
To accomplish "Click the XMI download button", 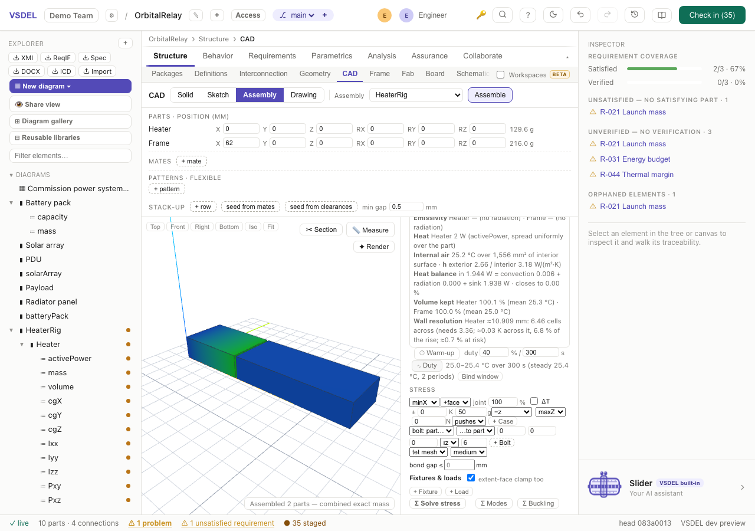I will click(23, 58).
